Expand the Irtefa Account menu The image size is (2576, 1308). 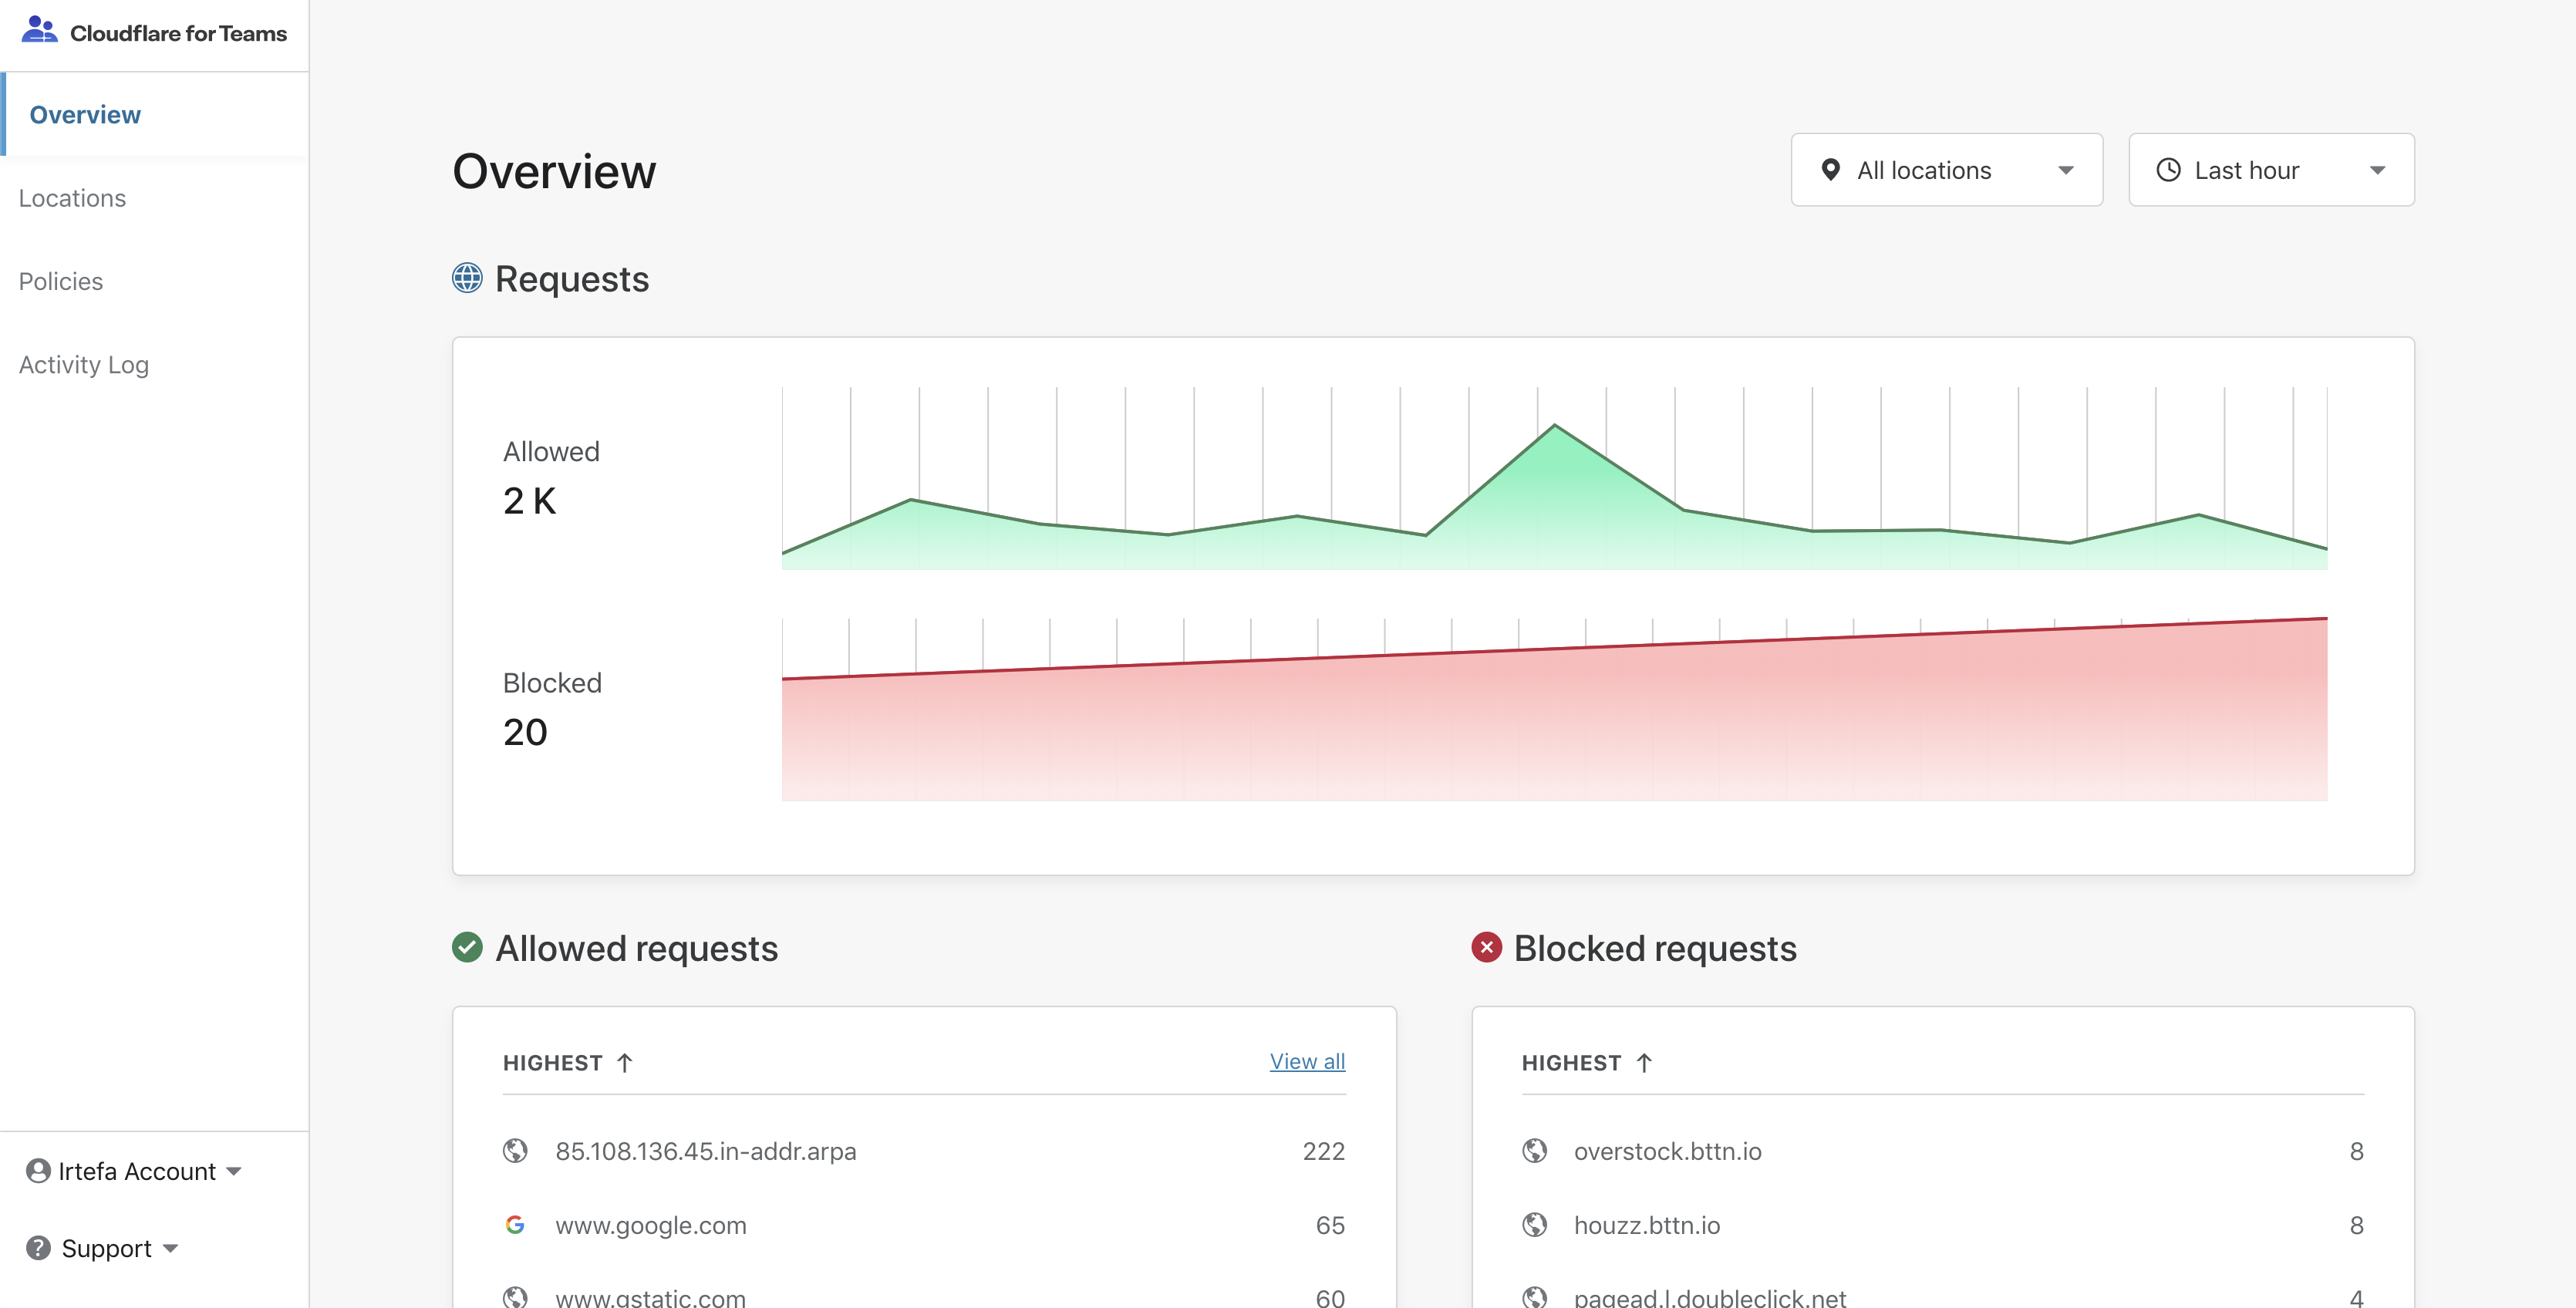(234, 1171)
